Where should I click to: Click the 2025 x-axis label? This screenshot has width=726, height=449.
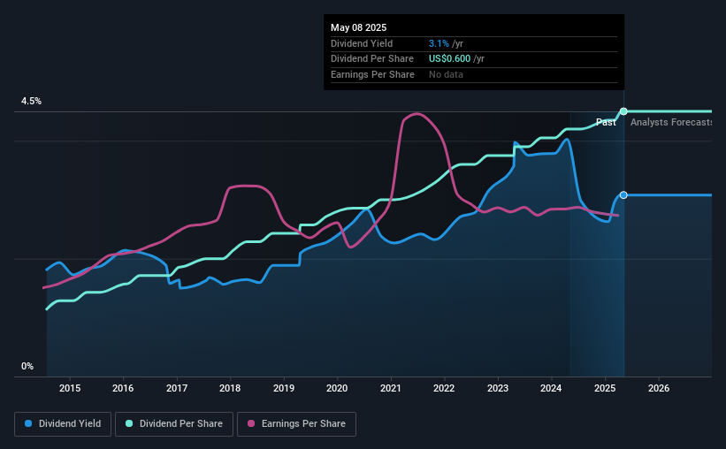pos(605,388)
